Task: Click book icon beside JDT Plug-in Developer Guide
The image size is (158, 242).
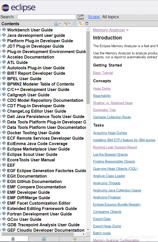Action: pos(4,46)
